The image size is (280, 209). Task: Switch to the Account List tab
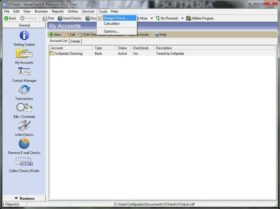[x=59, y=41]
